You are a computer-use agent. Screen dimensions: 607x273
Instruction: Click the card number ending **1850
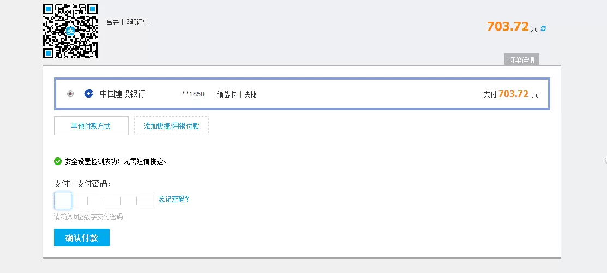[x=193, y=94]
